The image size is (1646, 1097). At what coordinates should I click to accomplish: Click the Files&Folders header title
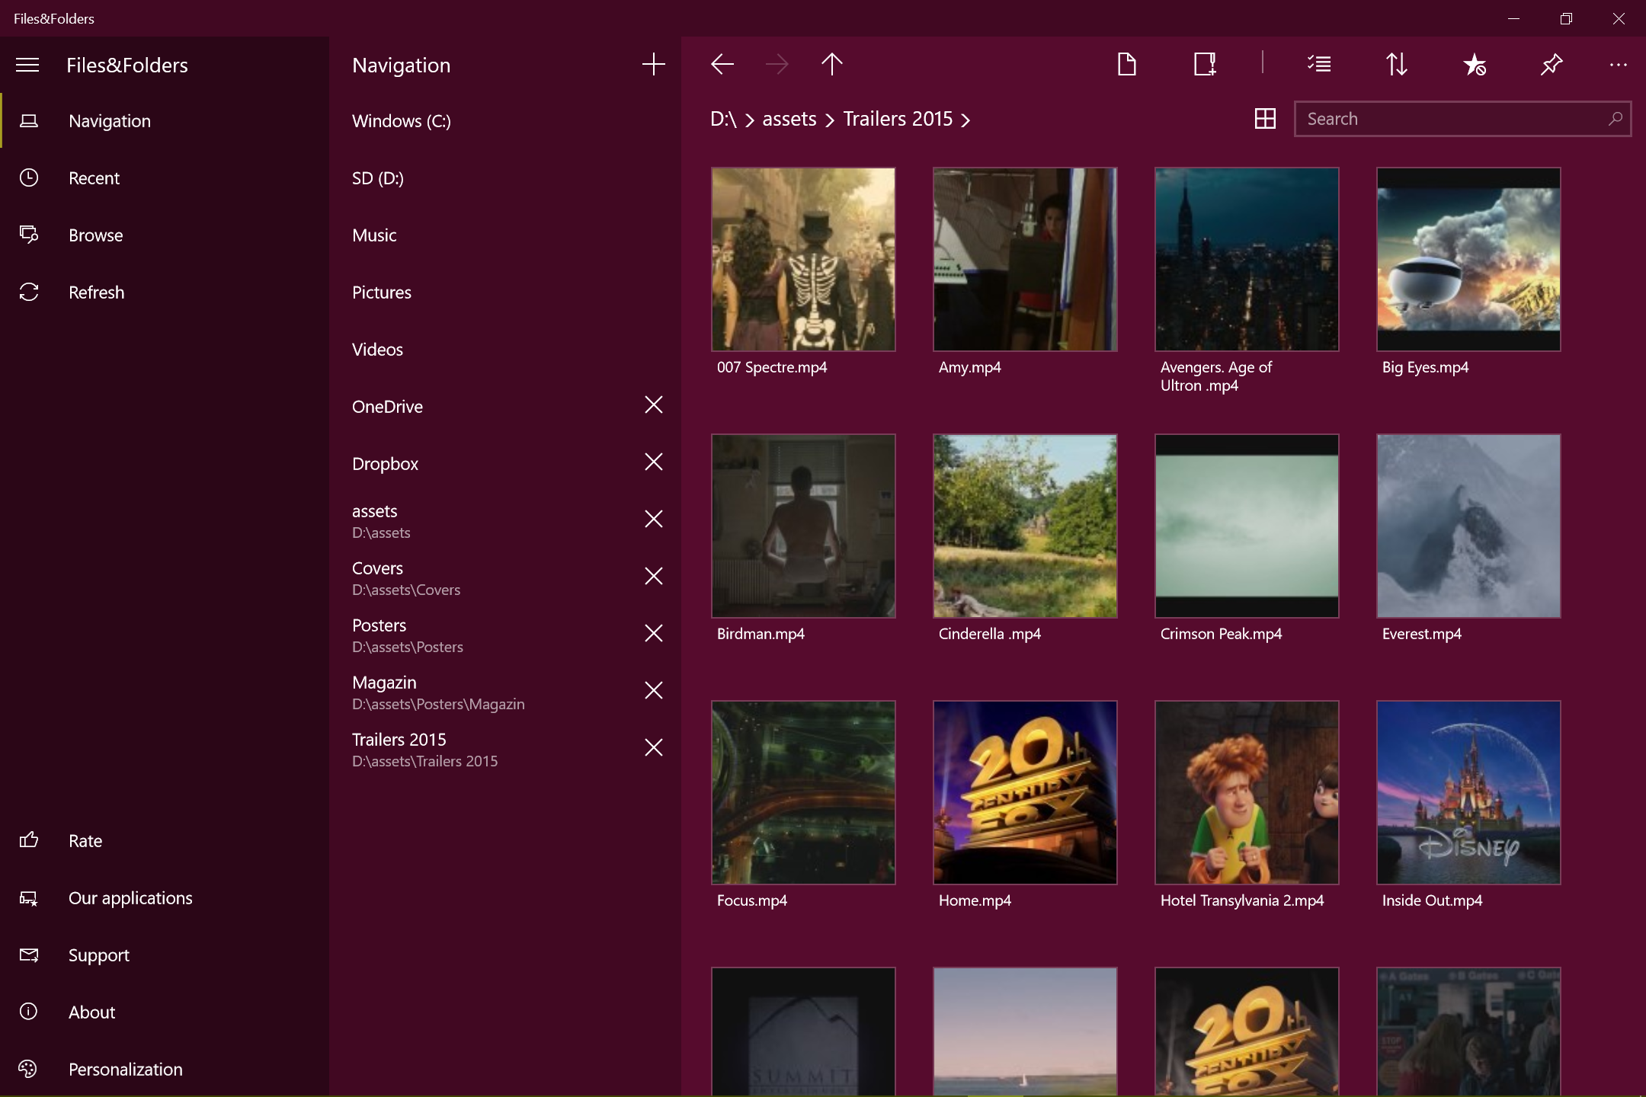[127, 66]
